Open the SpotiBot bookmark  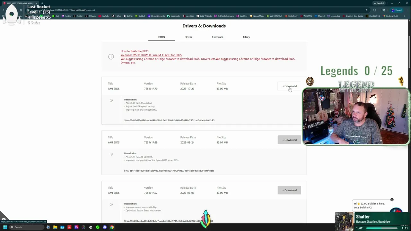pyautogui.click(x=242, y=16)
